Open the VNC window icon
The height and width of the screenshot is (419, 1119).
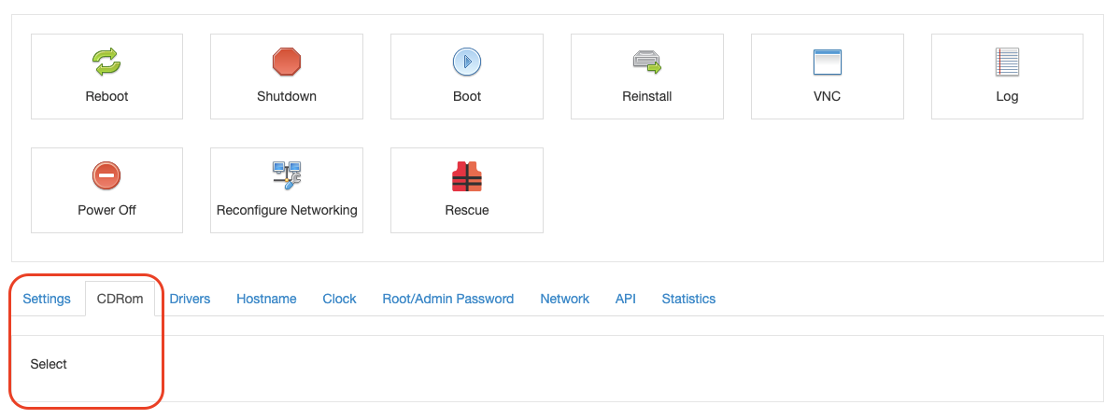(827, 63)
